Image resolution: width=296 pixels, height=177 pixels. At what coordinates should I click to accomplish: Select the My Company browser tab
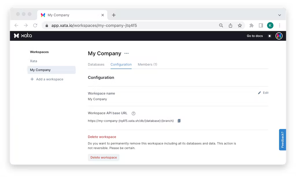coord(72,15)
